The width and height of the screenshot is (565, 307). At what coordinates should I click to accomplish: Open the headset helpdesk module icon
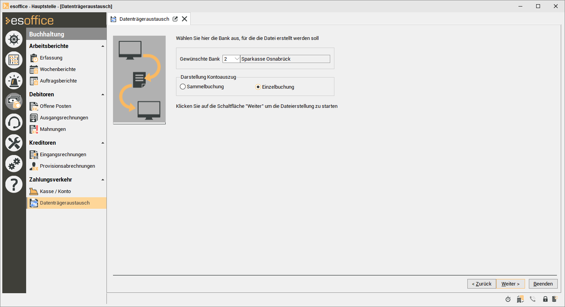coord(14,122)
